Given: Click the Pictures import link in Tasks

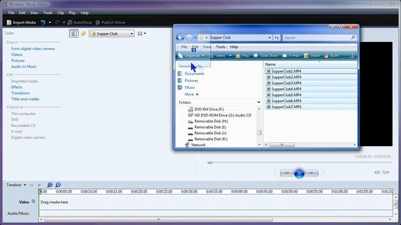Looking at the screenshot, I should point(18,61).
